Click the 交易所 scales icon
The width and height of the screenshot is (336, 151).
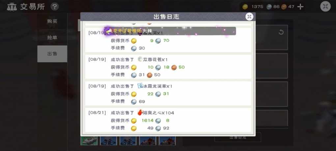click(x=12, y=7)
